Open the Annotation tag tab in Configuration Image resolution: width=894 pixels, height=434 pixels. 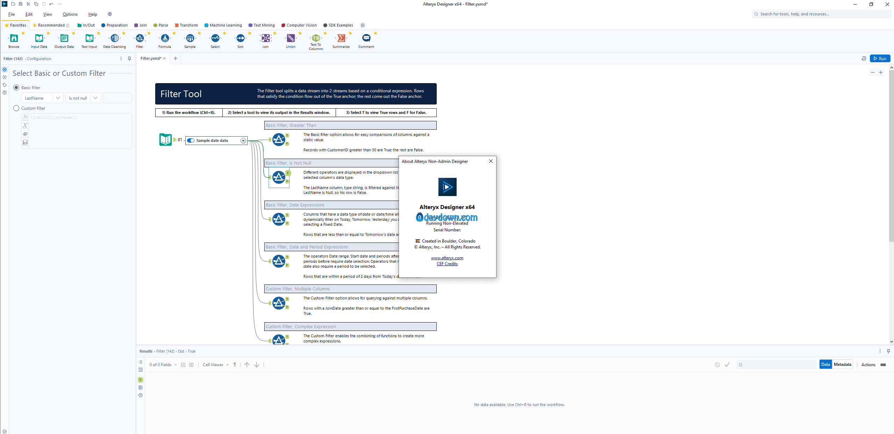(x=5, y=85)
